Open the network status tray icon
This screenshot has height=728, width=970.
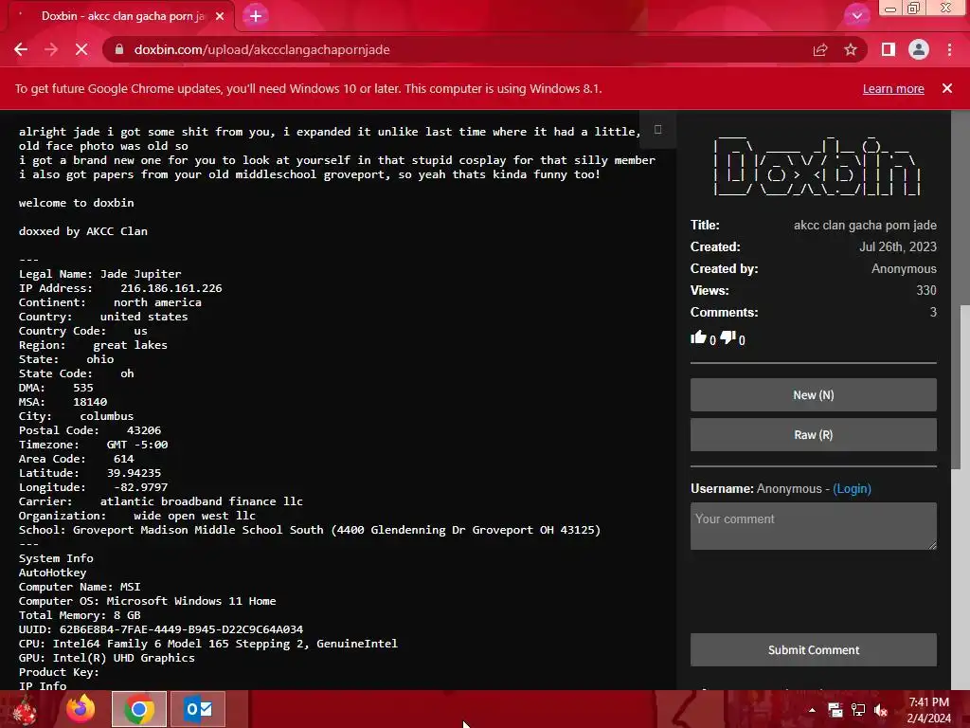(x=858, y=710)
